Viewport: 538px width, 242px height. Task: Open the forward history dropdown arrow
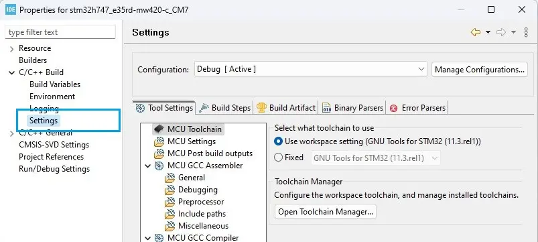(514, 32)
